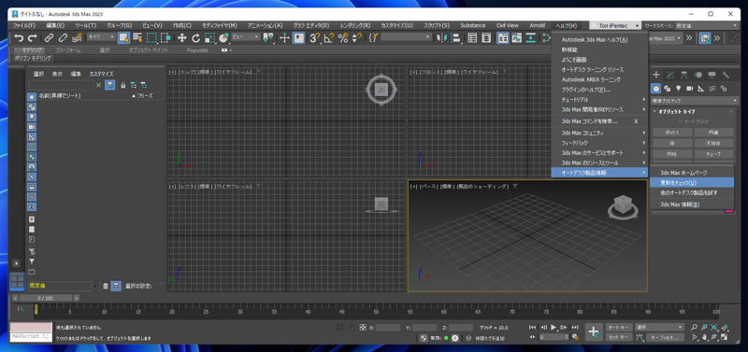Screen dimensions: 748x352
Task: Switch to the オブジェクト ペイント ribbon tab
Action: coord(149,50)
